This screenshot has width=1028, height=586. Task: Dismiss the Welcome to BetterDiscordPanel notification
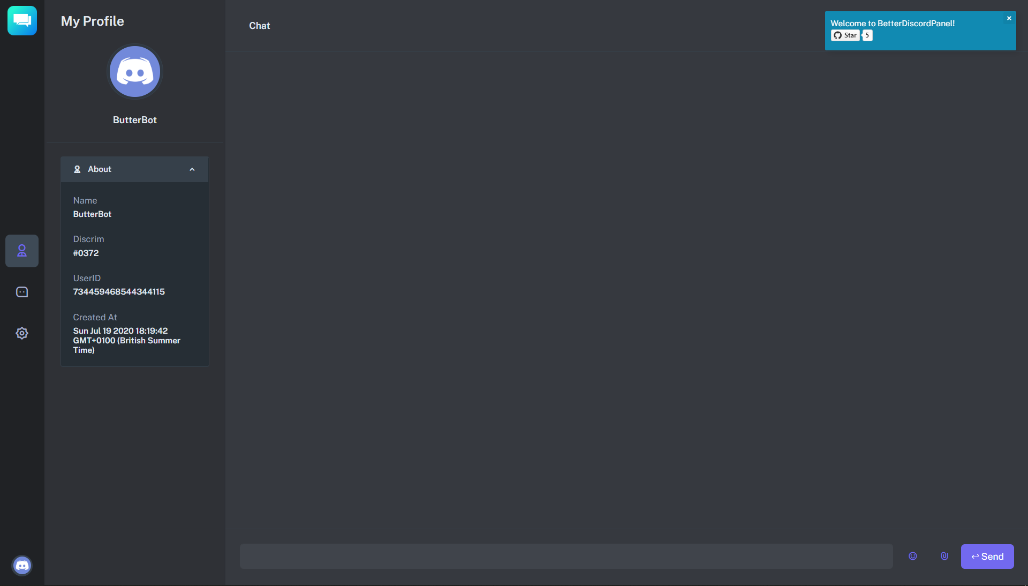(1009, 18)
